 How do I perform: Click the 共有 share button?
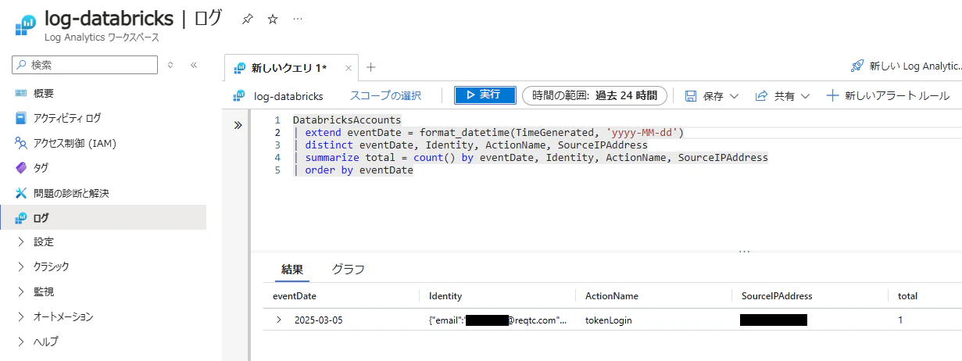pyautogui.click(x=775, y=96)
